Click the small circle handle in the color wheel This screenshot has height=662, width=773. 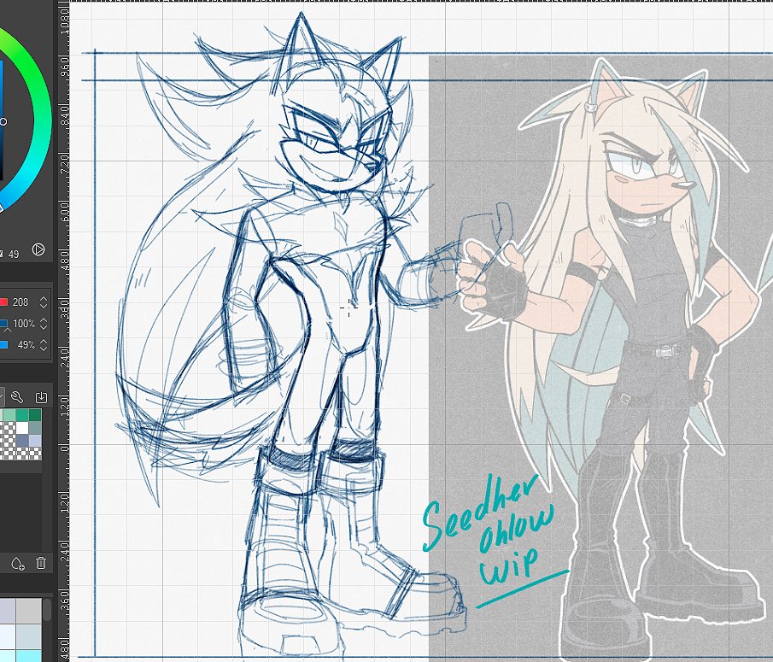click(x=3, y=121)
